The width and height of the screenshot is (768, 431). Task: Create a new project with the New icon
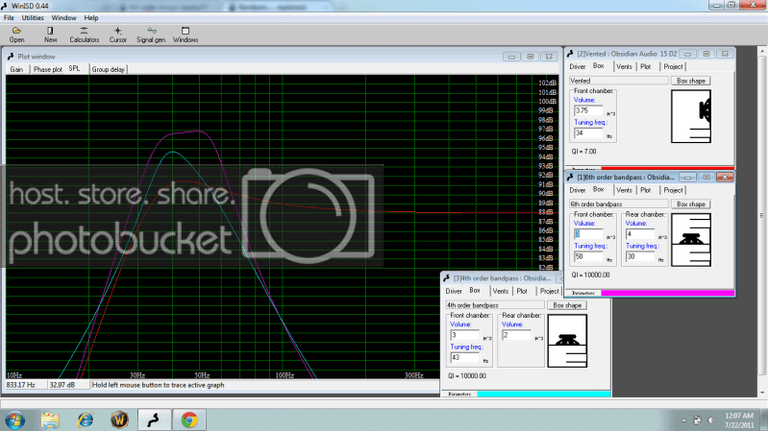(50, 35)
